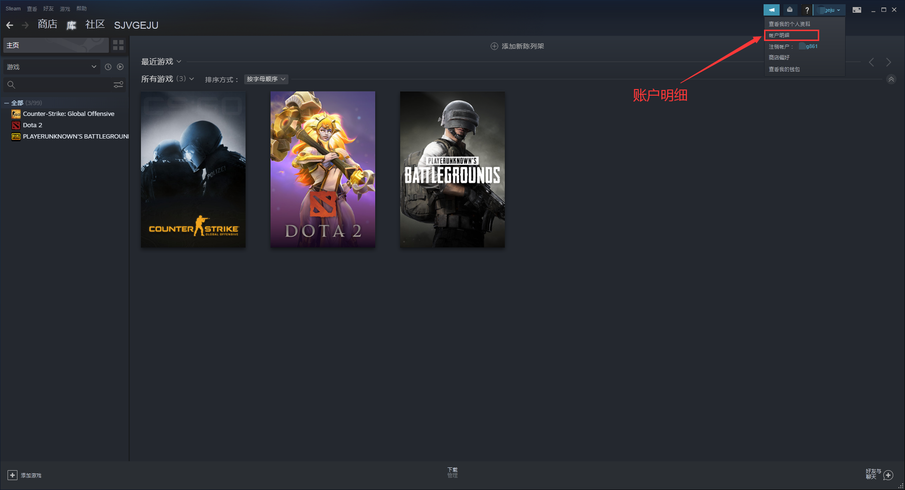The width and height of the screenshot is (905, 490).
Task: Click the resize grip at corner
Action: [901, 486]
